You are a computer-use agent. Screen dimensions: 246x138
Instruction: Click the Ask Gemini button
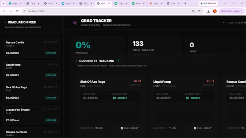208,3
